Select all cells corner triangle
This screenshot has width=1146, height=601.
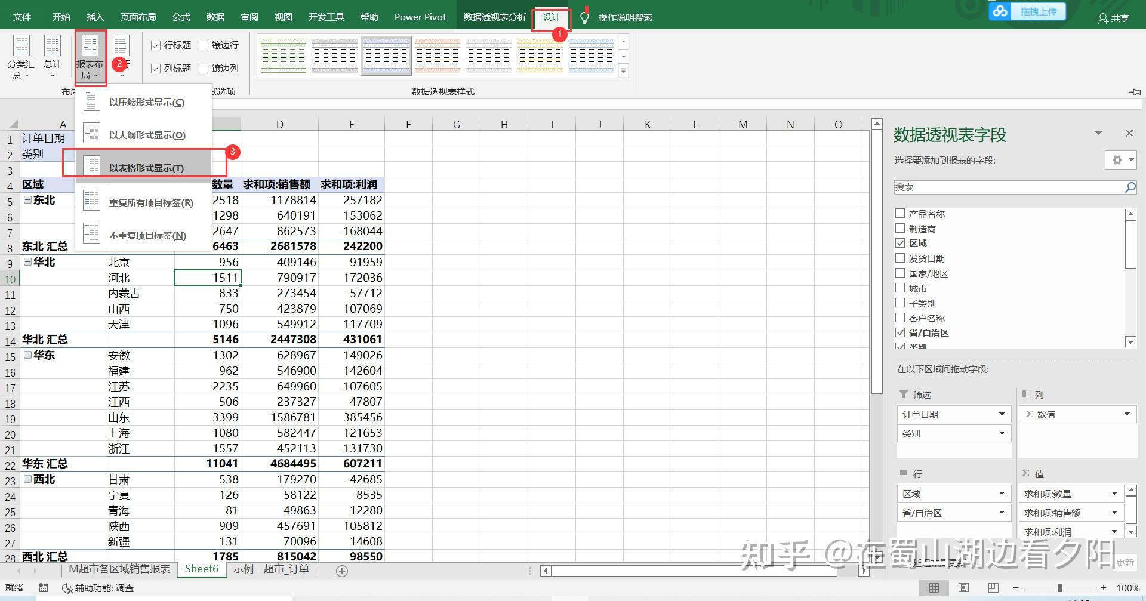coord(13,124)
